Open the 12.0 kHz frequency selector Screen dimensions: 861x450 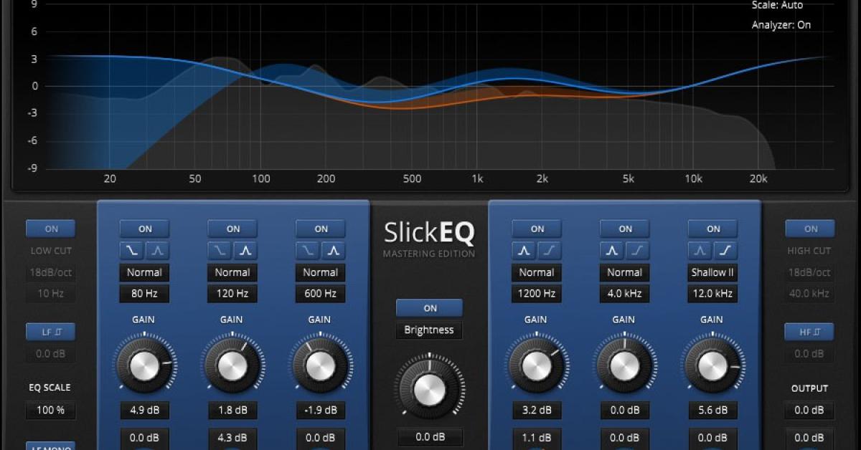coord(714,293)
